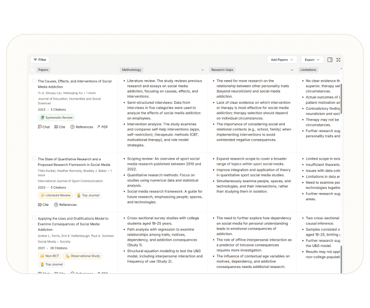Screen dimensions: 370x308
Task: Click 'Semi-structured interviews' methodology bullet
Action: pyautogui.click(x=164, y=110)
